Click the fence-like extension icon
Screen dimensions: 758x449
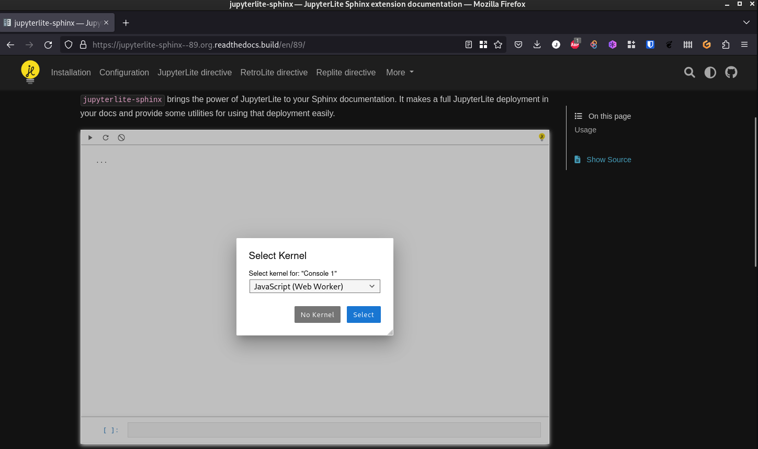tap(688, 45)
